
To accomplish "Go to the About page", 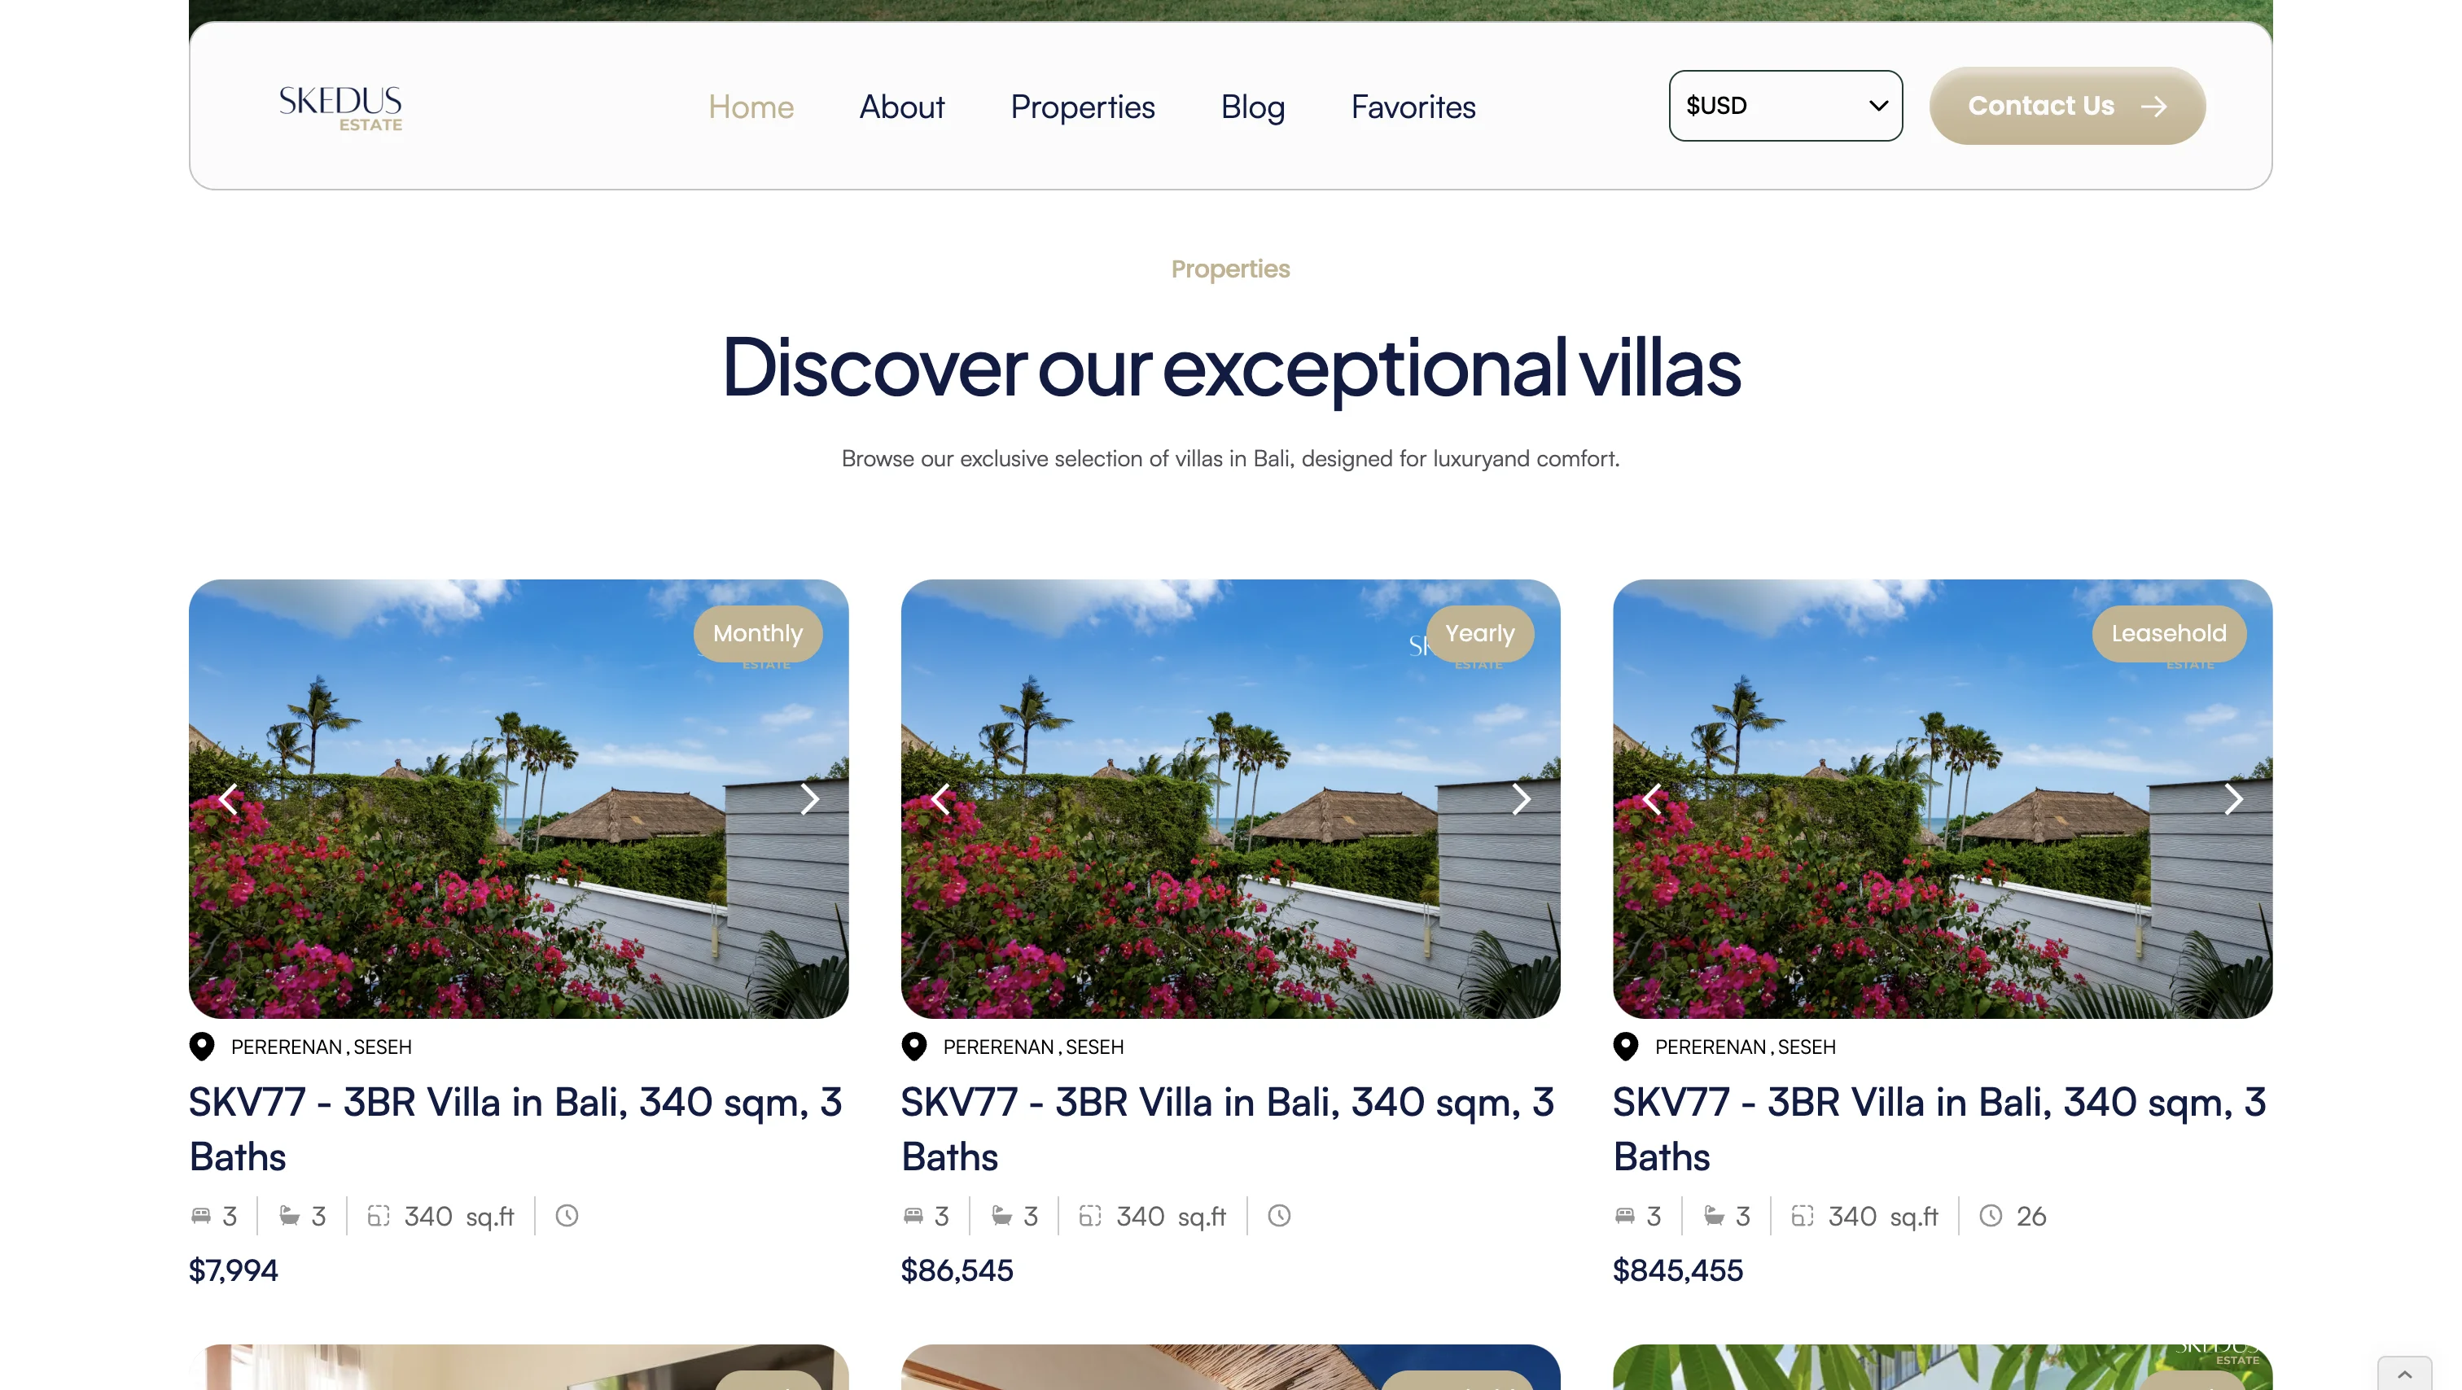I will (x=901, y=107).
